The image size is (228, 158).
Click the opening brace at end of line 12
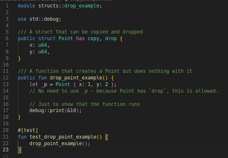pyautogui.click(x=112, y=78)
